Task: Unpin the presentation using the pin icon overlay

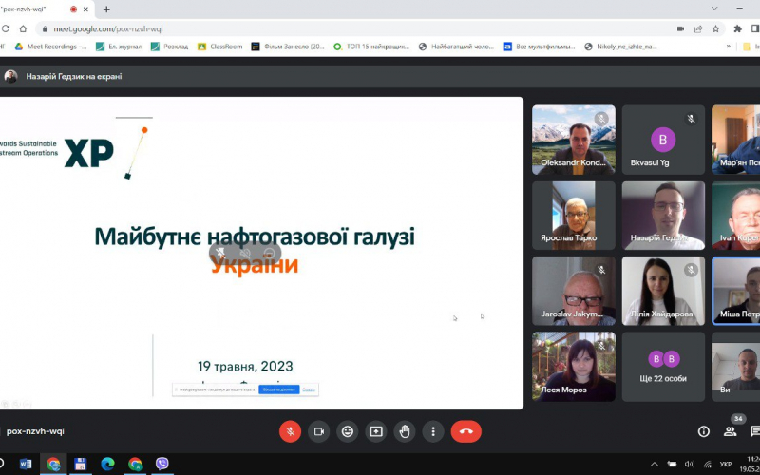Action: tap(220, 253)
